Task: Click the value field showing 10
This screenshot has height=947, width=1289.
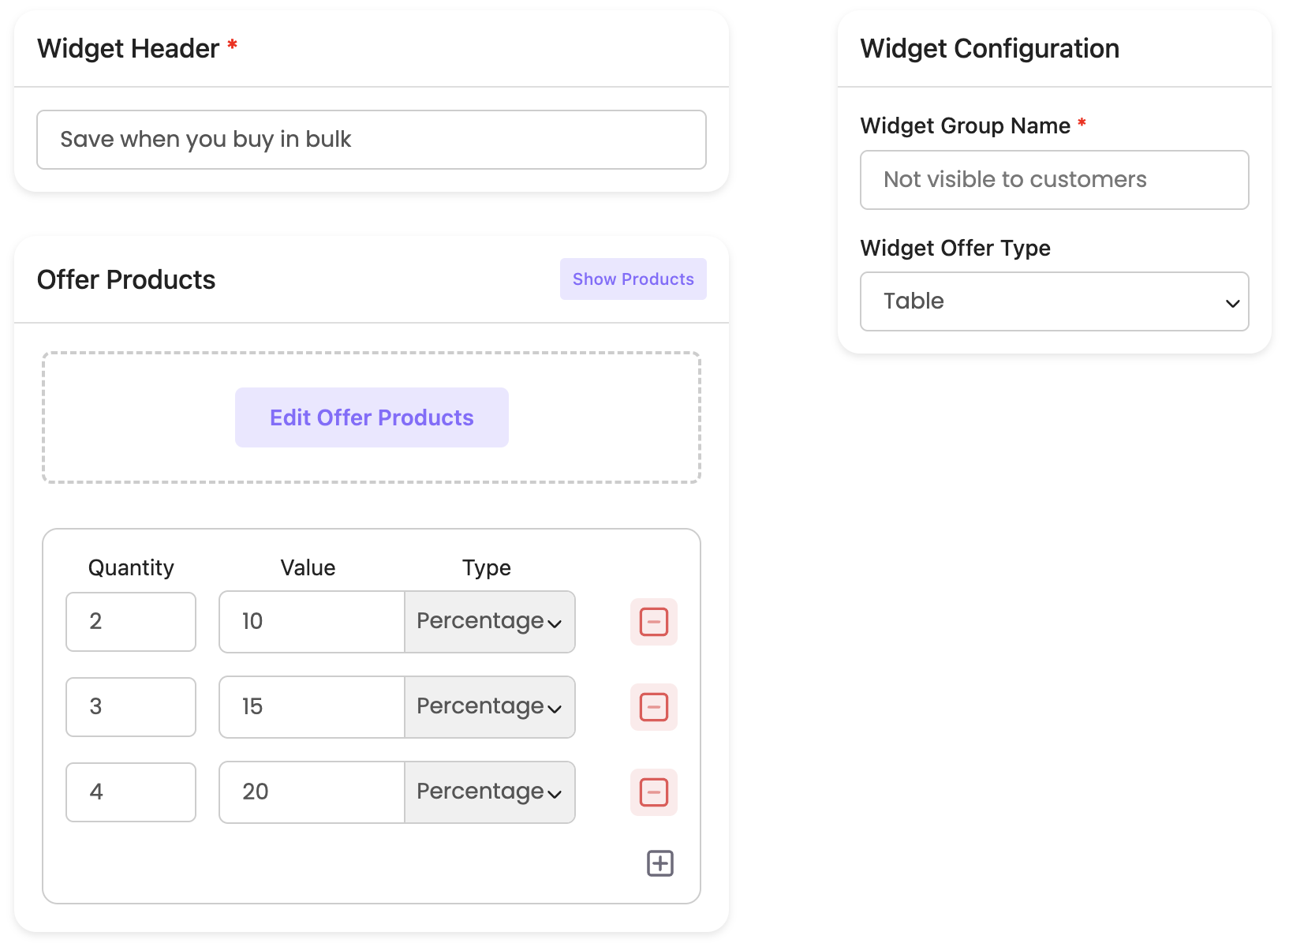Action: click(x=312, y=622)
